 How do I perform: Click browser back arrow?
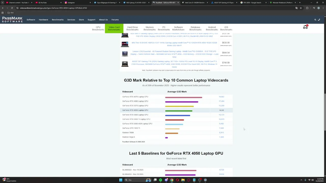3,8
